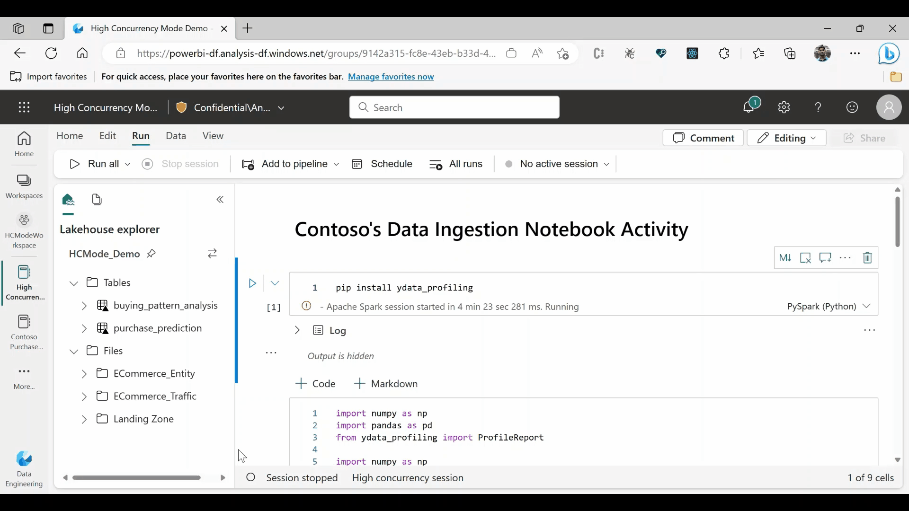
Task: Open browser extensions puzzle icon
Action: pyautogui.click(x=724, y=53)
